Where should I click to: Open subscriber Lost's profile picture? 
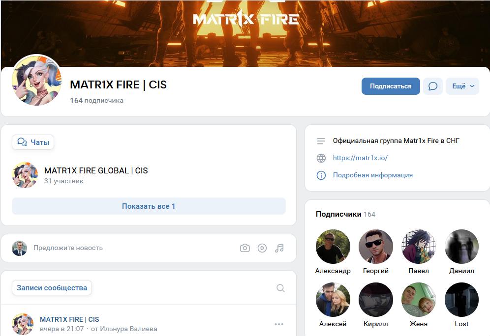tap(461, 300)
